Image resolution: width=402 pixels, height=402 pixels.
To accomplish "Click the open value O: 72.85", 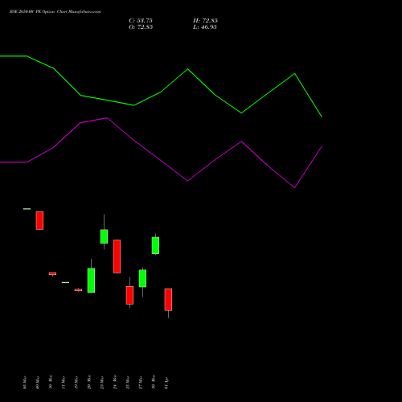I will click(141, 27).
